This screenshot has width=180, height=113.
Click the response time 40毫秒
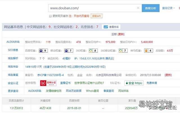(66, 58)
